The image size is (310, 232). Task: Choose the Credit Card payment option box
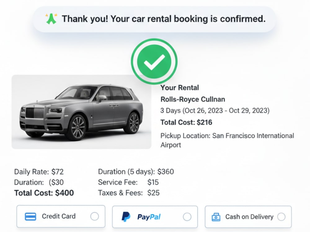pos(61,217)
